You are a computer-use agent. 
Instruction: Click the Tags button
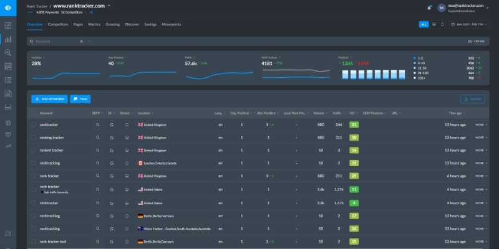80,99
